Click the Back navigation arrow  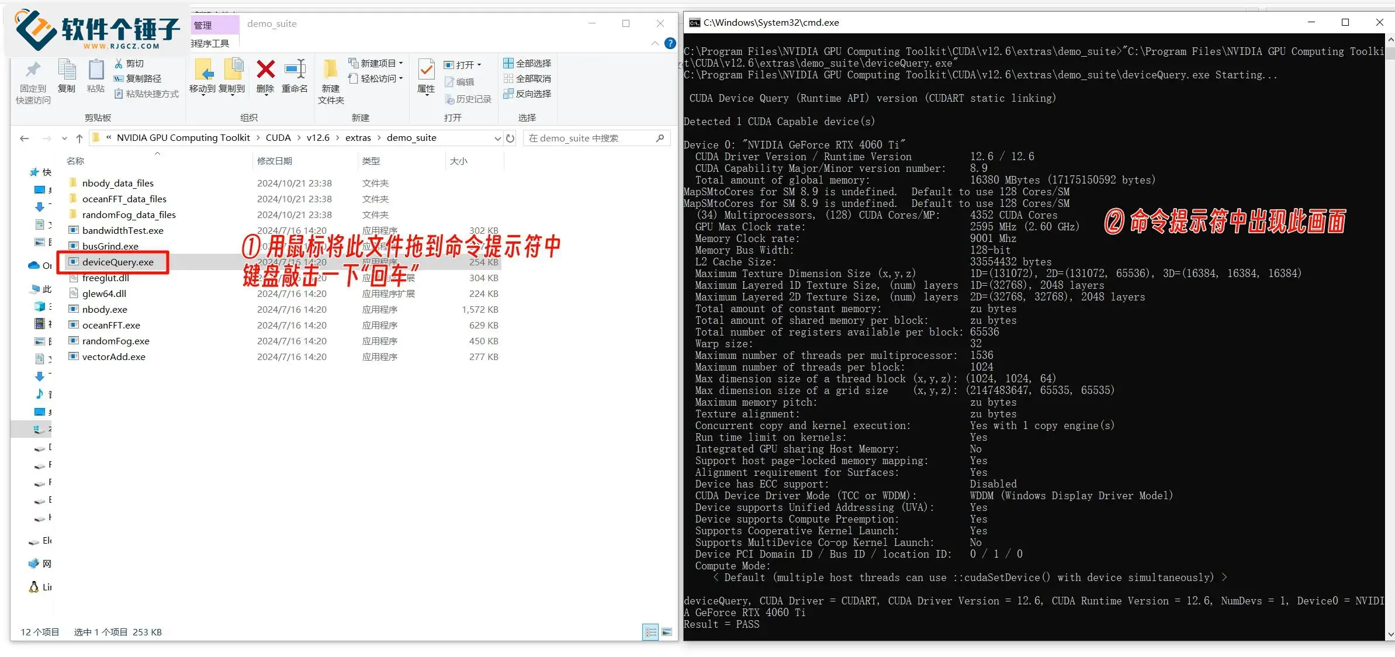(25, 139)
